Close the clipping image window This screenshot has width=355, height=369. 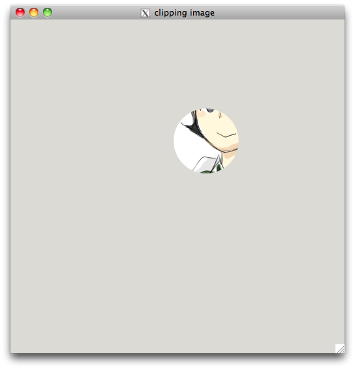pos(20,12)
